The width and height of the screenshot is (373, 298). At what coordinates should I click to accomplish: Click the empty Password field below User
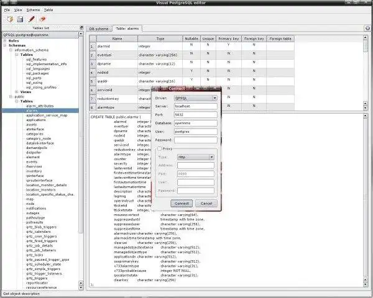click(x=196, y=140)
